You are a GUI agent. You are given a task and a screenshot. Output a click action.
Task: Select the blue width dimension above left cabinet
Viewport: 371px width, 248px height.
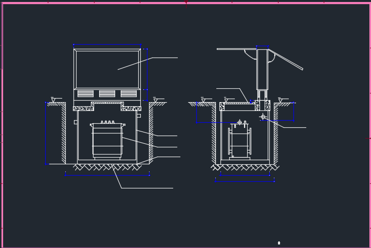(x=107, y=45)
